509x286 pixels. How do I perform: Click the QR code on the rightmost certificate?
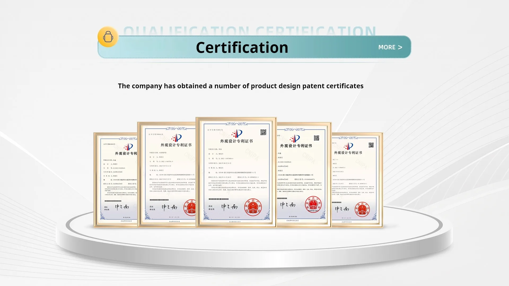[x=371, y=145]
